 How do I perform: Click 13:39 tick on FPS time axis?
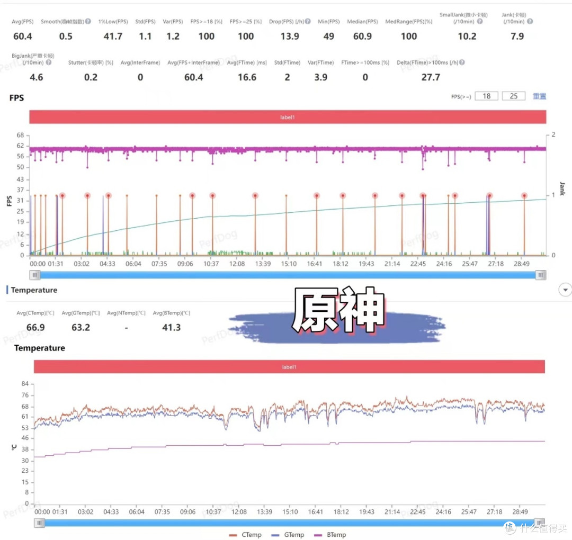point(263,264)
